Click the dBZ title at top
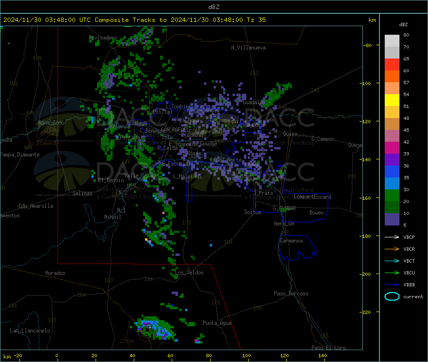The width and height of the screenshot is (428, 362). 214,7
